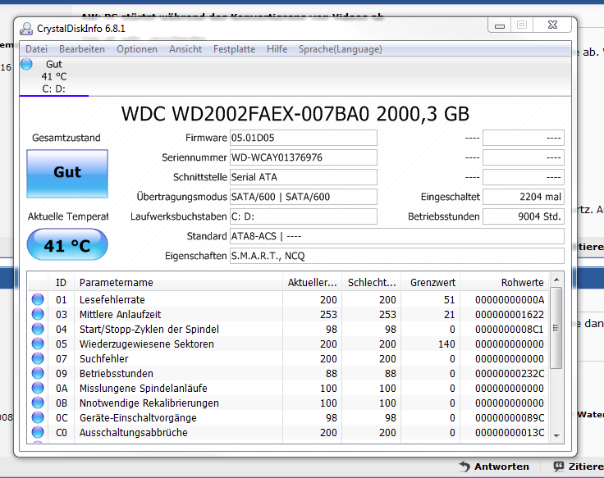Open the Hilfe menu
Viewport: 604px width, 478px height.
[x=277, y=49]
